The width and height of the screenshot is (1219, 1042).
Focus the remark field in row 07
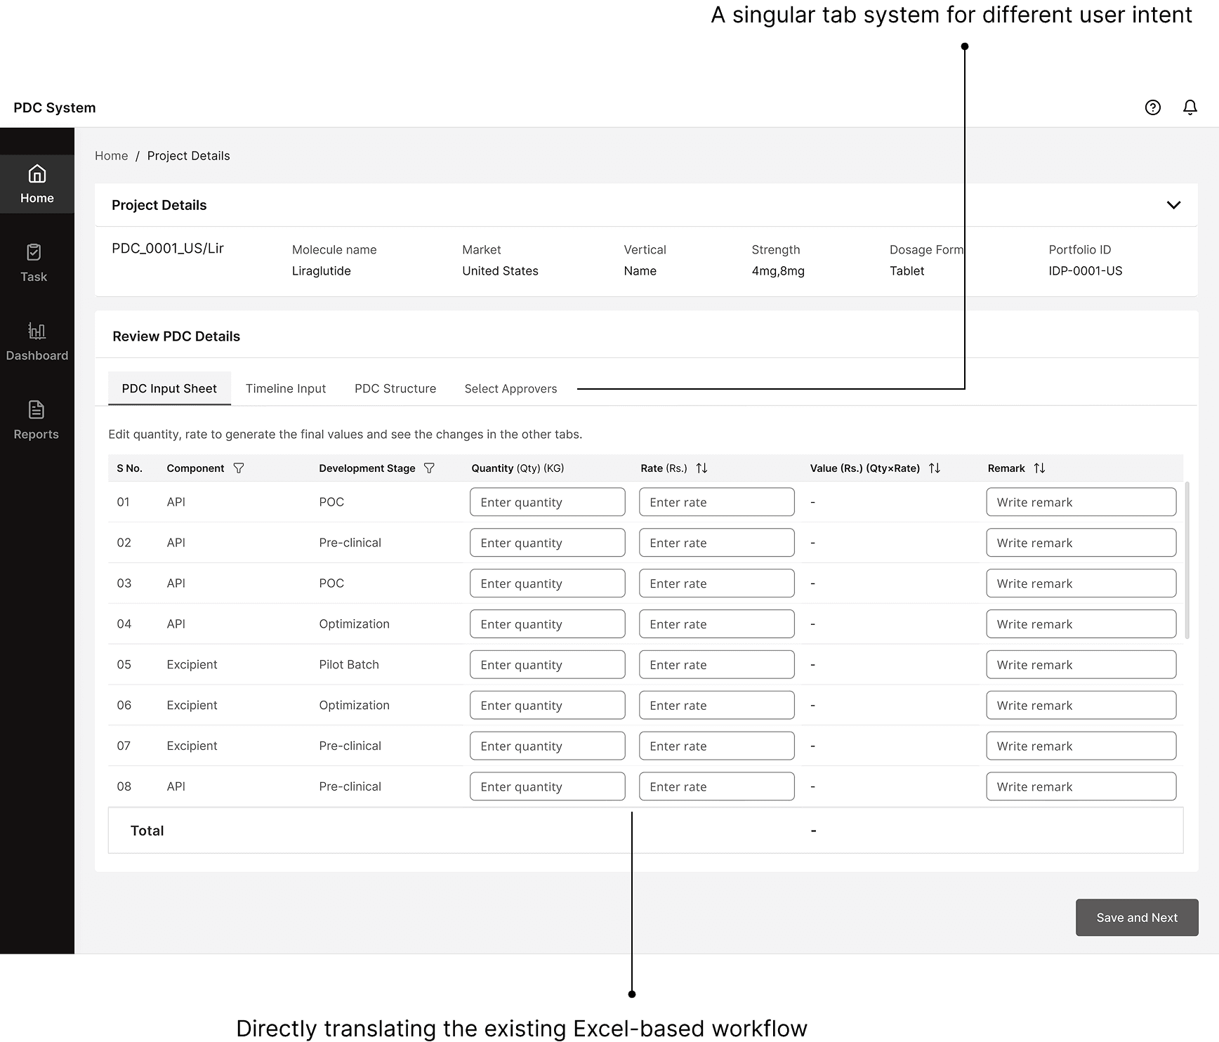pos(1081,746)
